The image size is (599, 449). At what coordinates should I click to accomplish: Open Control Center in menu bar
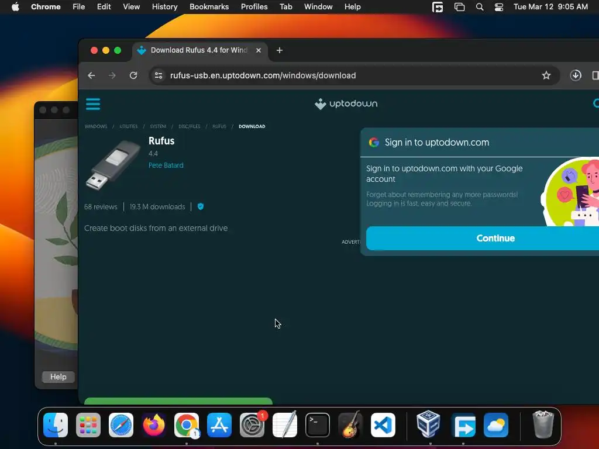[x=499, y=7]
